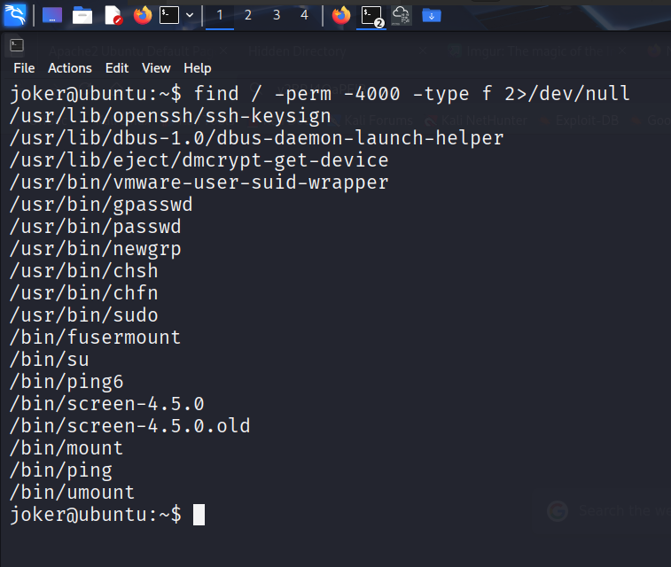The width and height of the screenshot is (671, 567).
Task: Open the blue downloads folder taskbar icon
Action: [x=432, y=16]
